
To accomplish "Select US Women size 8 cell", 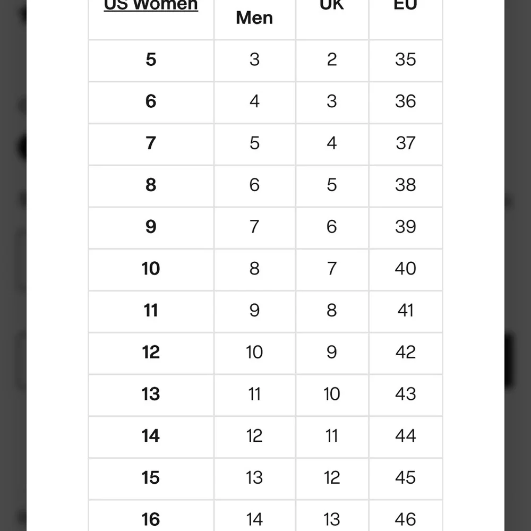I will tap(151, 185).
